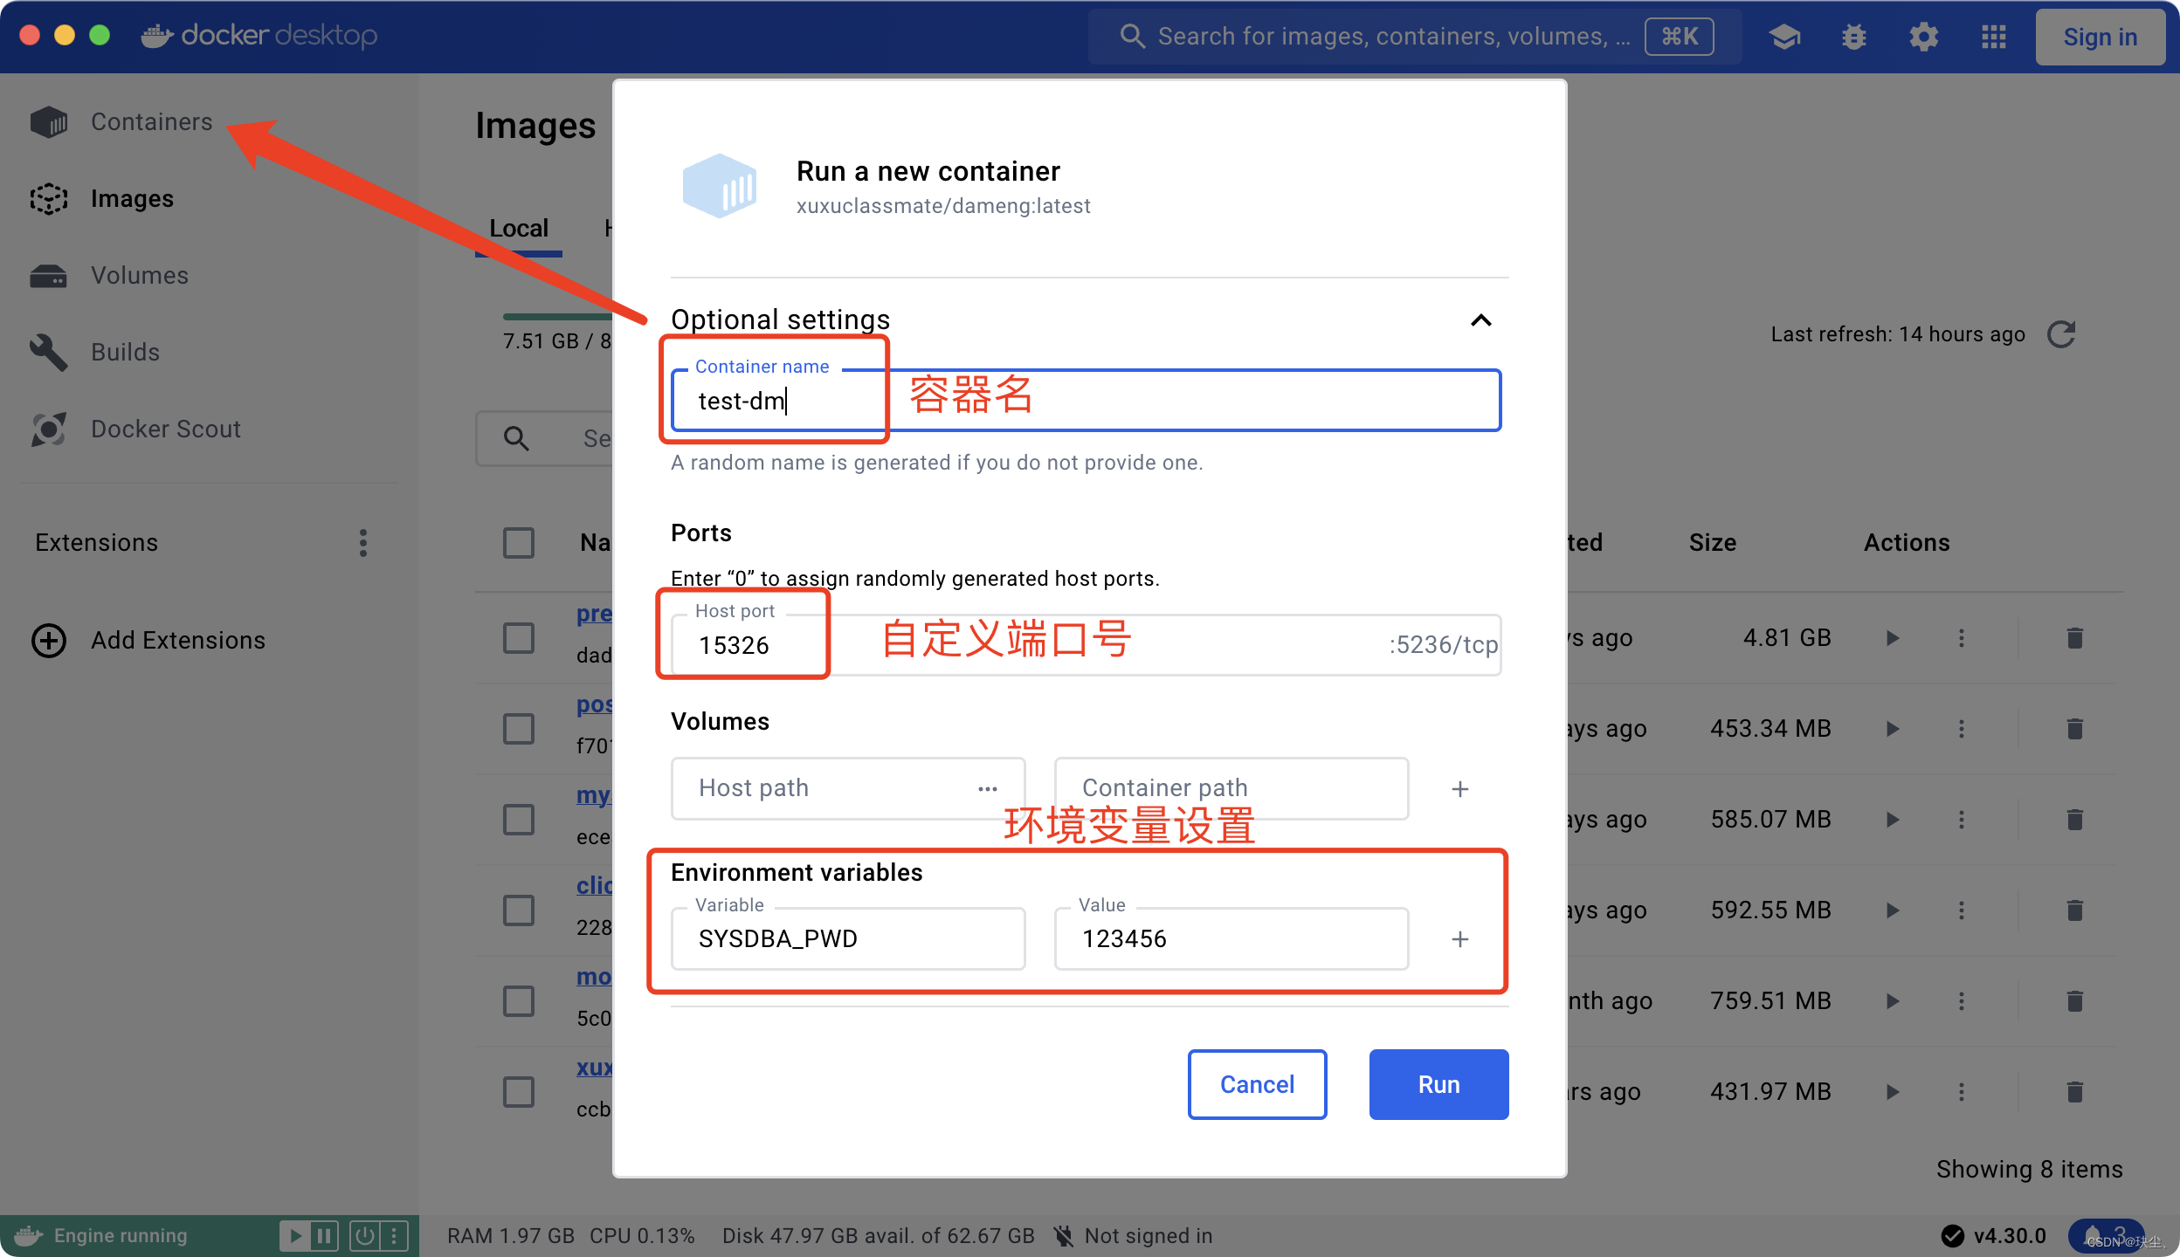The image size is (2180, 1257).
Task: Click Run to start the container
Action: [x=1439, y=1084]
